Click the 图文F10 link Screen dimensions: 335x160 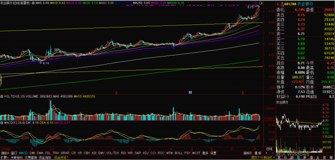(x=257, y=158)
